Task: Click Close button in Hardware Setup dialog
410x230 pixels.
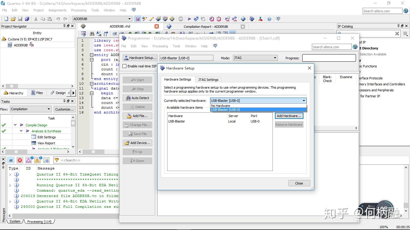Action: (x=299, y=183)
